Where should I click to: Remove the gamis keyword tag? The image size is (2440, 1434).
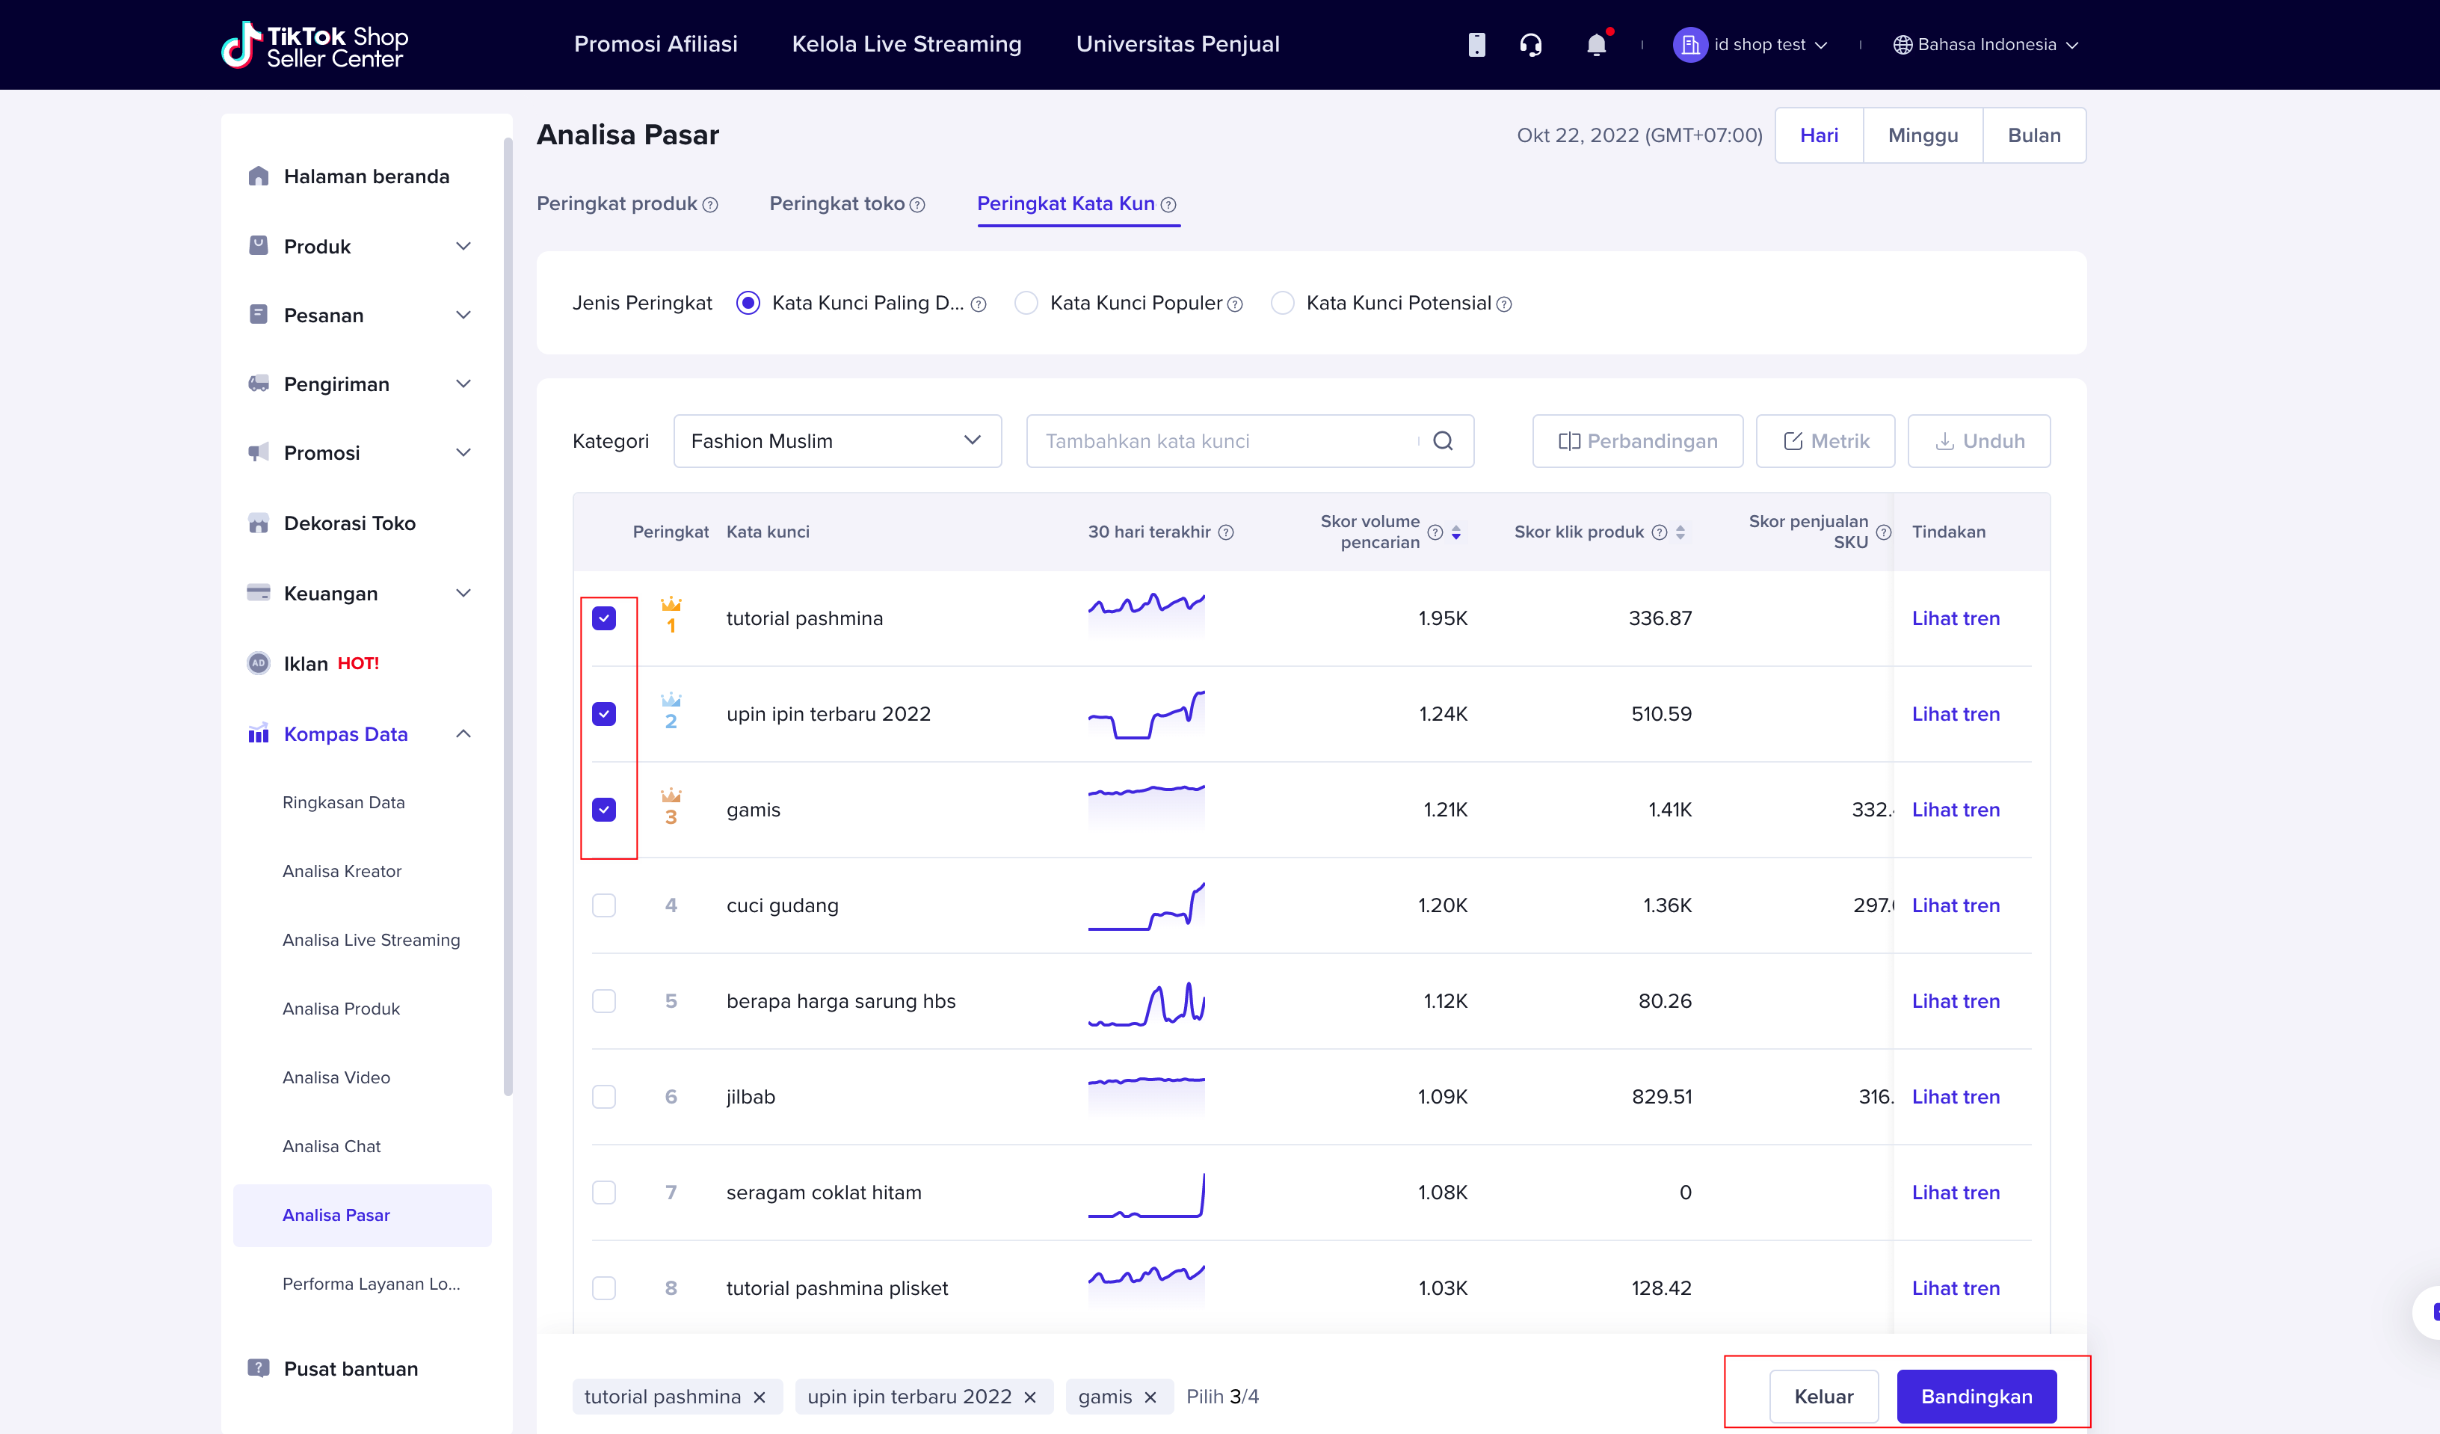1150,1397
